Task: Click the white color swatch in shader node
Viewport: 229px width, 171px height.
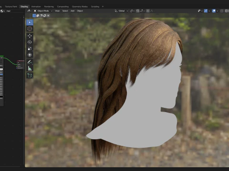Action: click(1, 69)
